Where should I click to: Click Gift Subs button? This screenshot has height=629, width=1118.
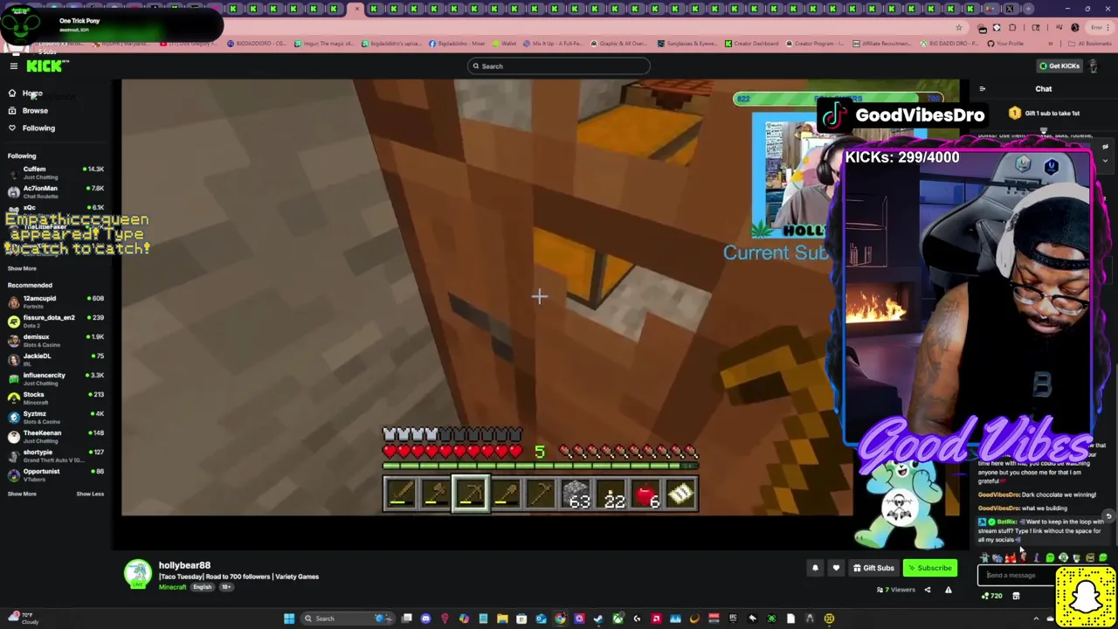tap(873, 568)
